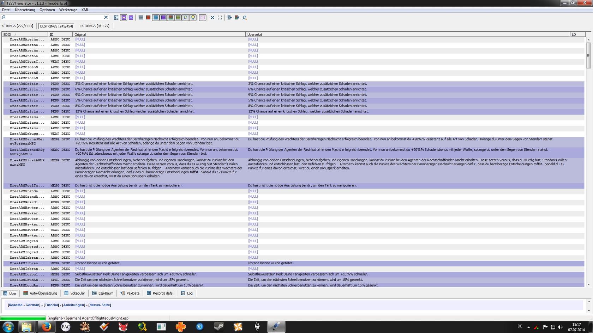Screen dimensions: 593x333
Task: Click the yellow lightbulb toolbar icon
Action: tap(193, 18)
